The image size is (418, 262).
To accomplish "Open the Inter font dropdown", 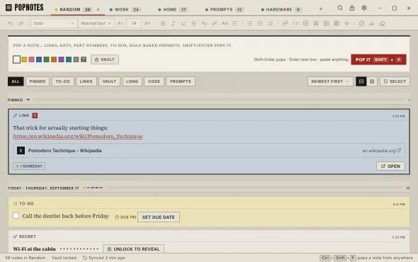I will tap(54, 23).
